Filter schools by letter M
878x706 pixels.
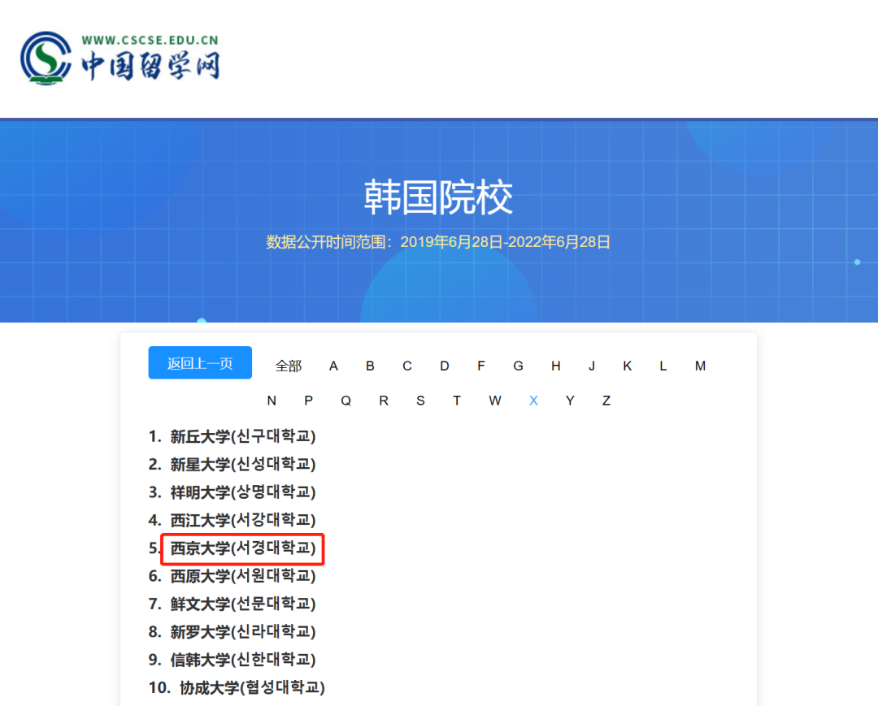(701, 366)
